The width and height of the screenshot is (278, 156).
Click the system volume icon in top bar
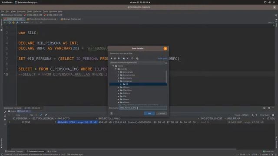[269, 2]
